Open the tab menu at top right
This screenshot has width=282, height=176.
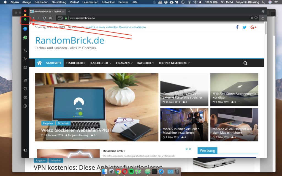[263, 12]
